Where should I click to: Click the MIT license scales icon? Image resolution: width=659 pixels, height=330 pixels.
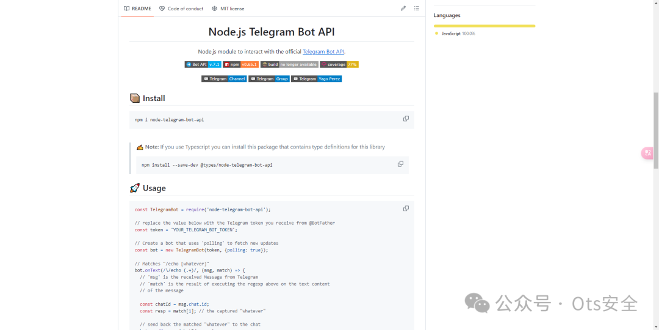click(x=215, y=9)
